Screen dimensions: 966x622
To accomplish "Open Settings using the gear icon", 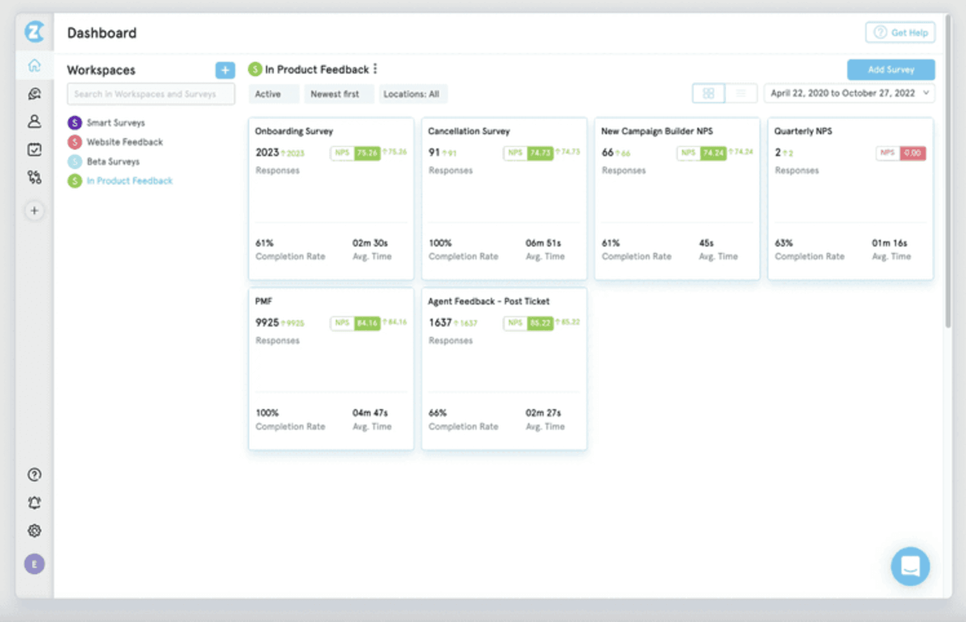I will [x=34, y=531].
